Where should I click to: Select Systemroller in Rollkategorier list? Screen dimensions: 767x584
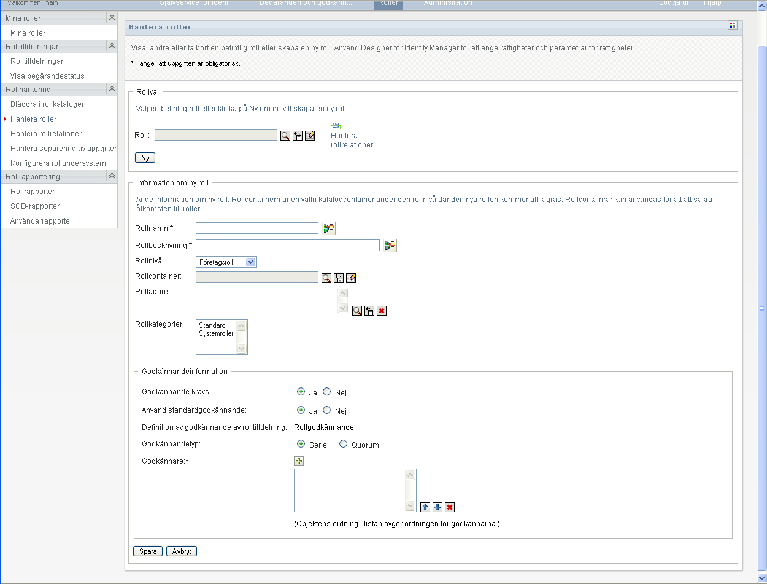pos(216,334)
